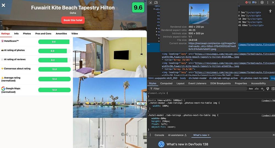
Task: Toggle the :hov element state panel
Action: pos(251,89)
